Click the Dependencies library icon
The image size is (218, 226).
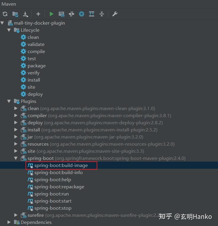coord(17,222)
